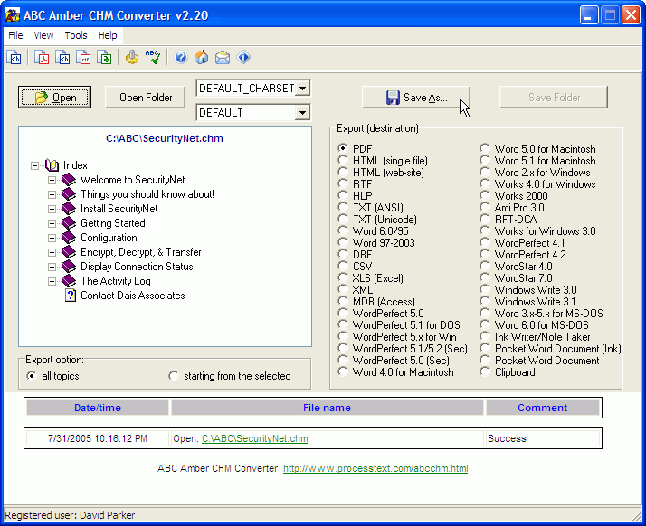Image resolution: width=646 pixels, height=526 pixels.
Task: Click book icon beside Encrypt, Decrypt, & Transfer
Action: [69, 252]
